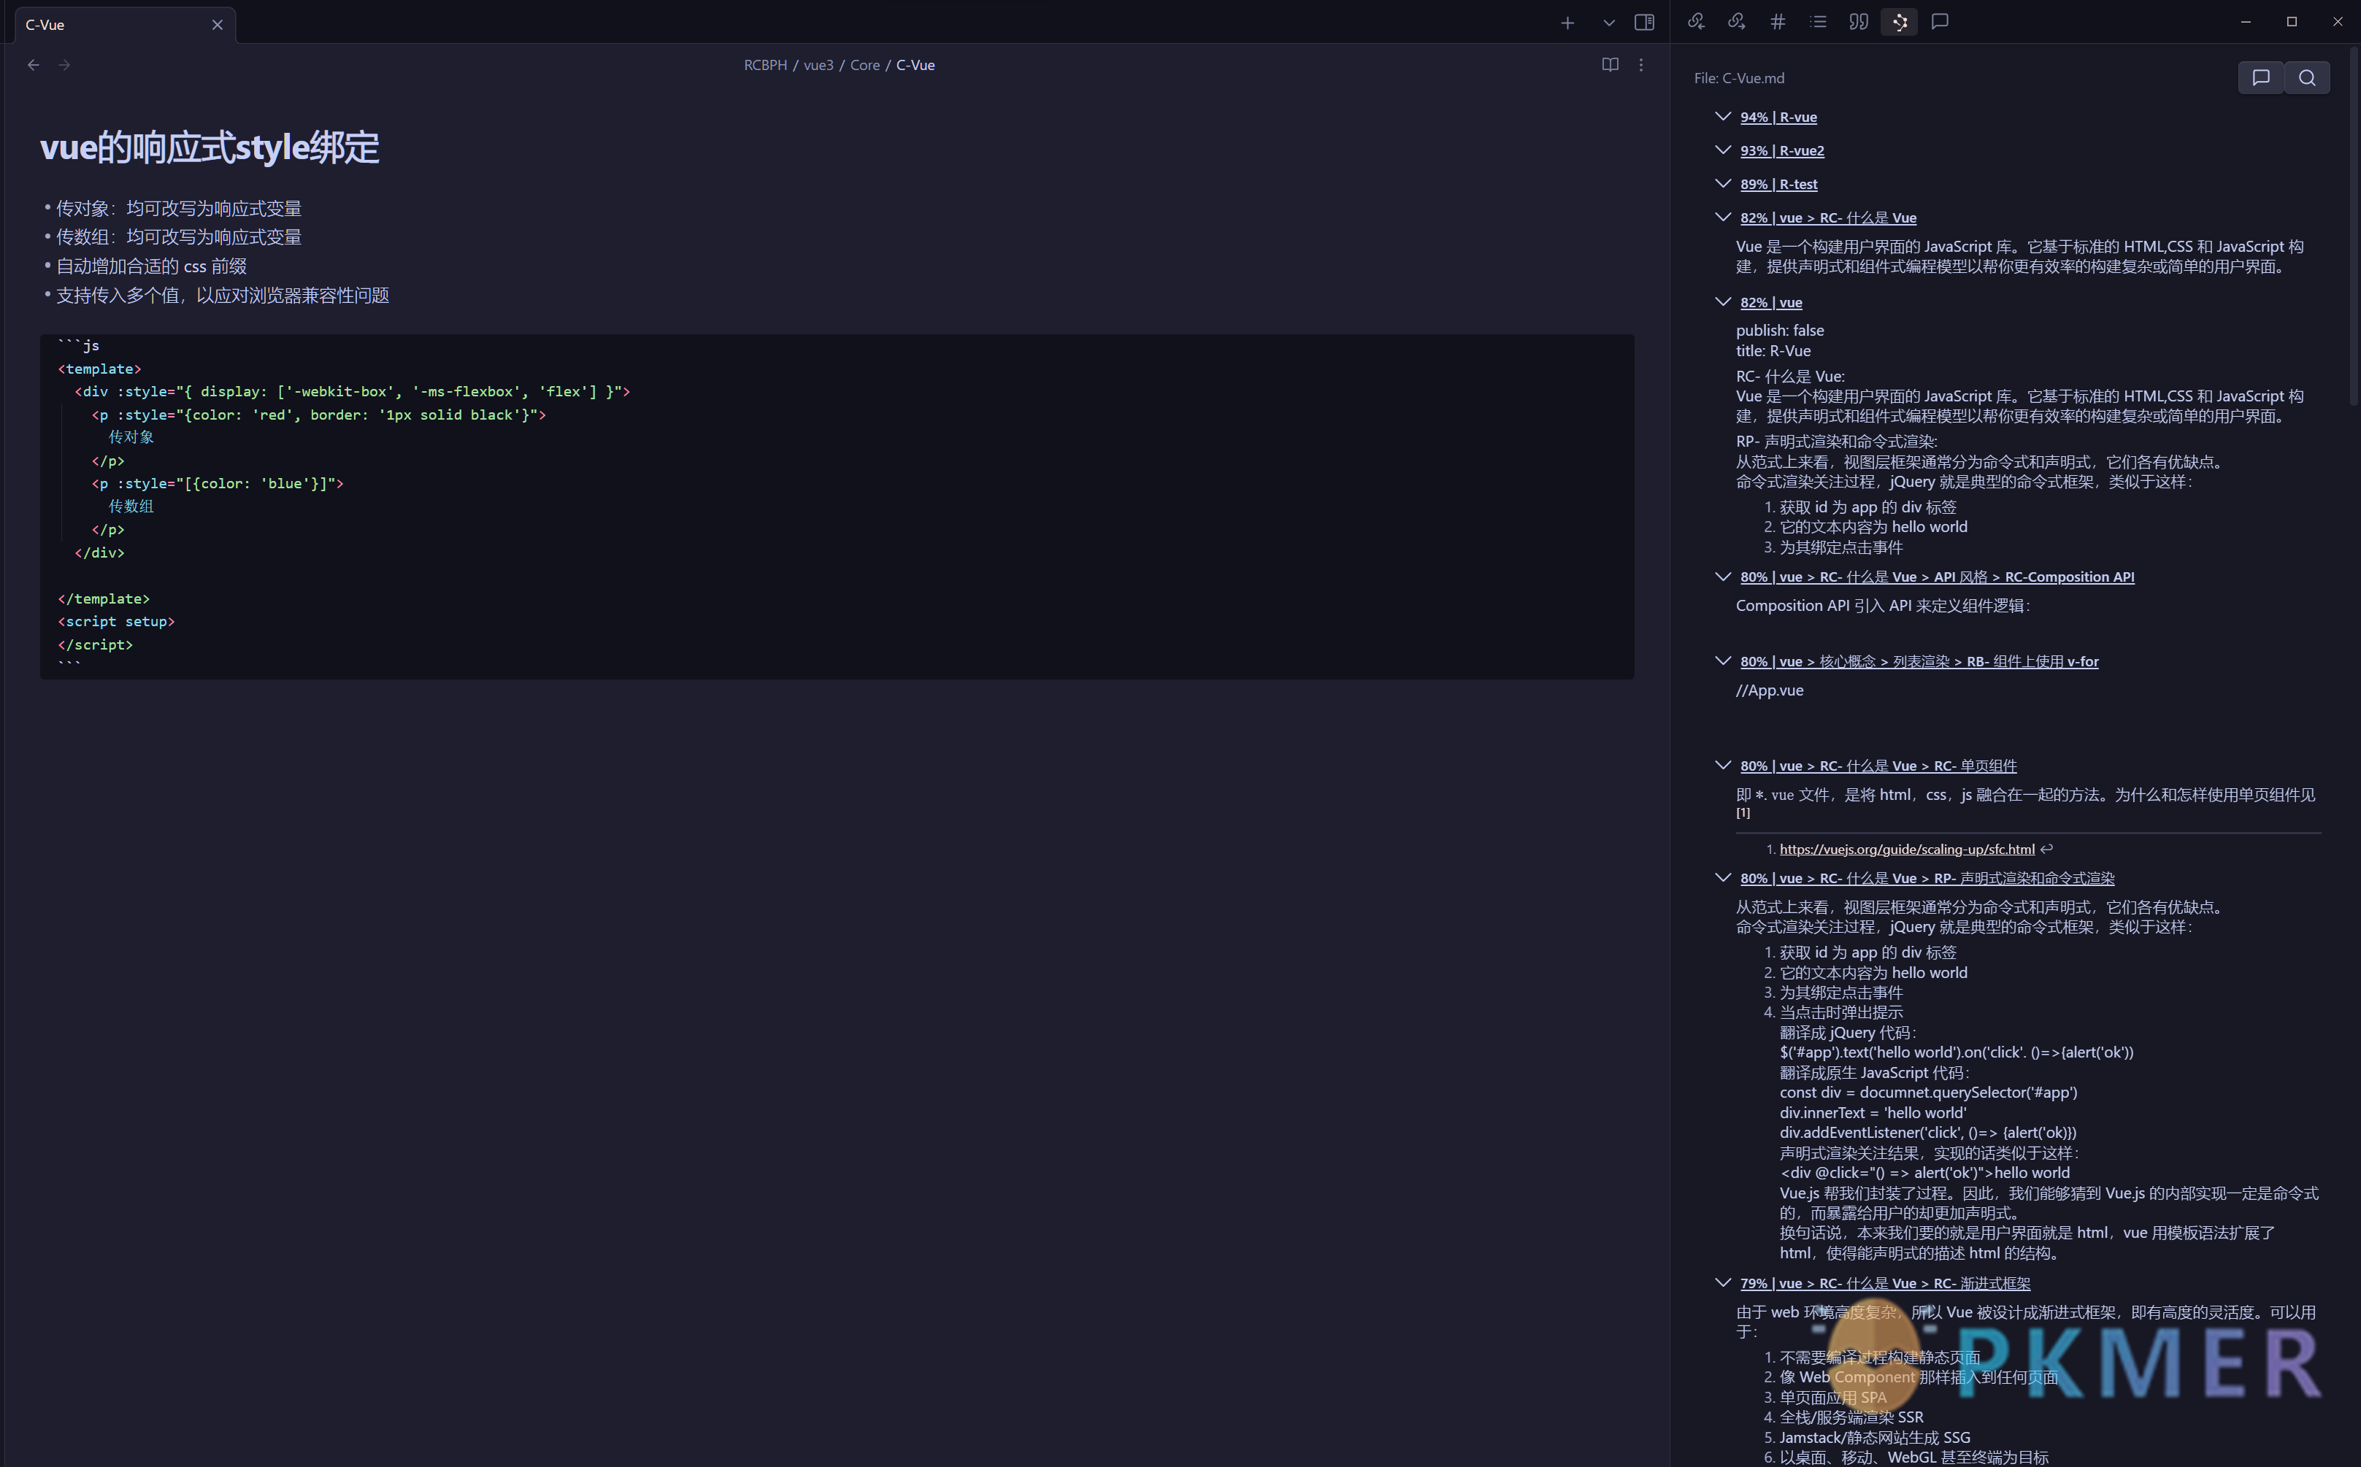Click bullet 自动增加合适的 css 前缀

pyautogui.click(x=151, y=266)
